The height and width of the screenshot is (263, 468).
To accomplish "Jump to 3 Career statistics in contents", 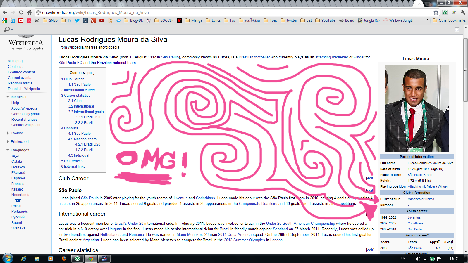I will (x=76, y=96).
